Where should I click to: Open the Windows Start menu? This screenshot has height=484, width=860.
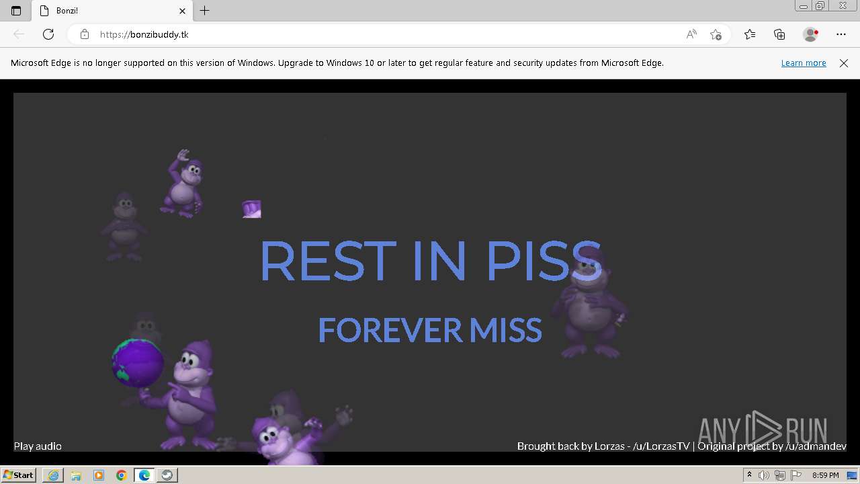(18, 475)
